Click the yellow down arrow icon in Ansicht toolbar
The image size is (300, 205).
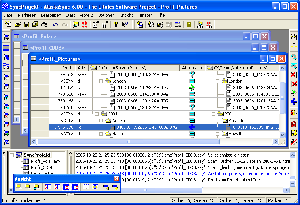pos(115,187)
